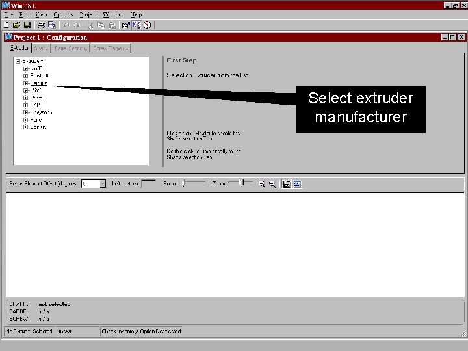This screenshot has width=468, height=351.
Task: Click the Save floppy disk icon
Action: [27, 25]
